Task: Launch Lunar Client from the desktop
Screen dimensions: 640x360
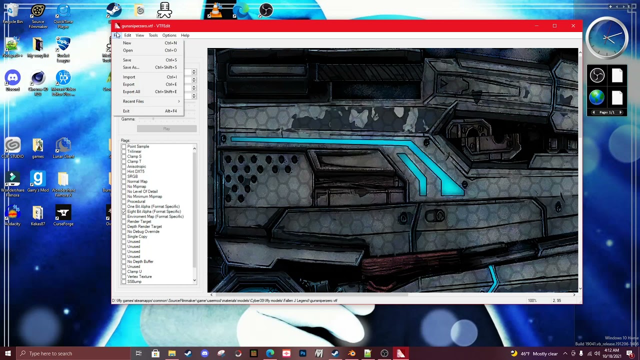Action: (x=63, y=148)
